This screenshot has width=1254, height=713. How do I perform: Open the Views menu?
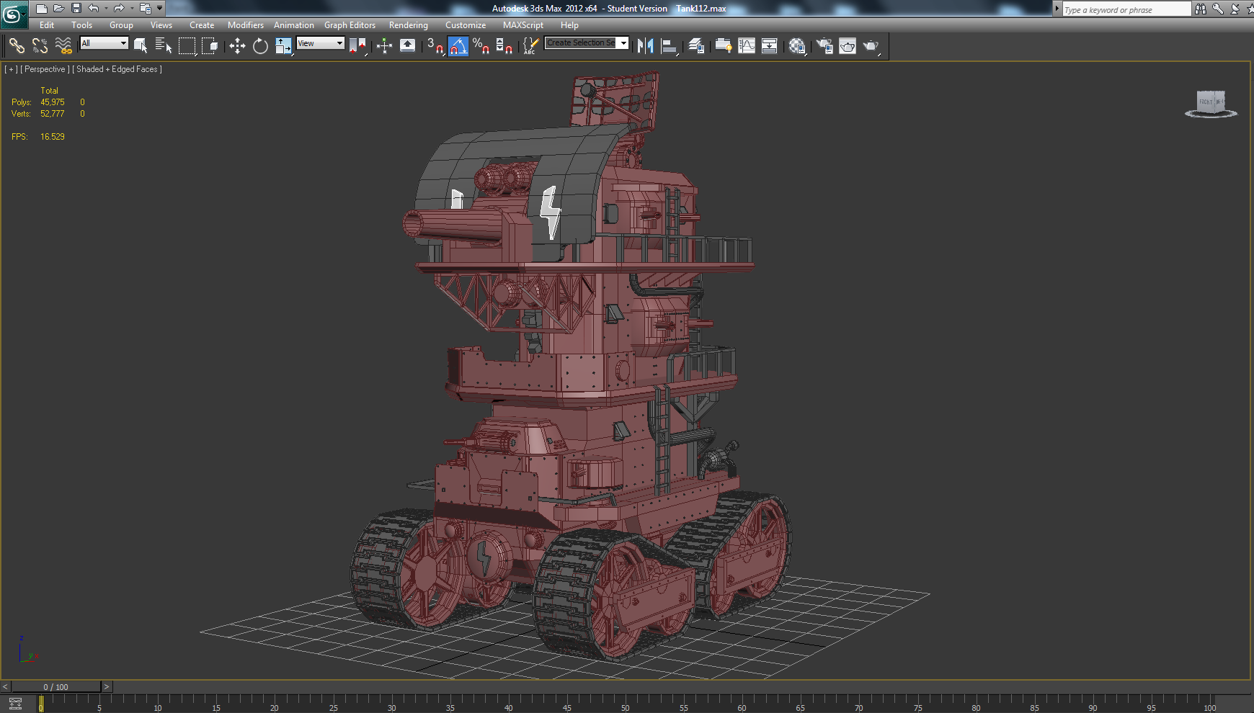[x=161, y=25]
